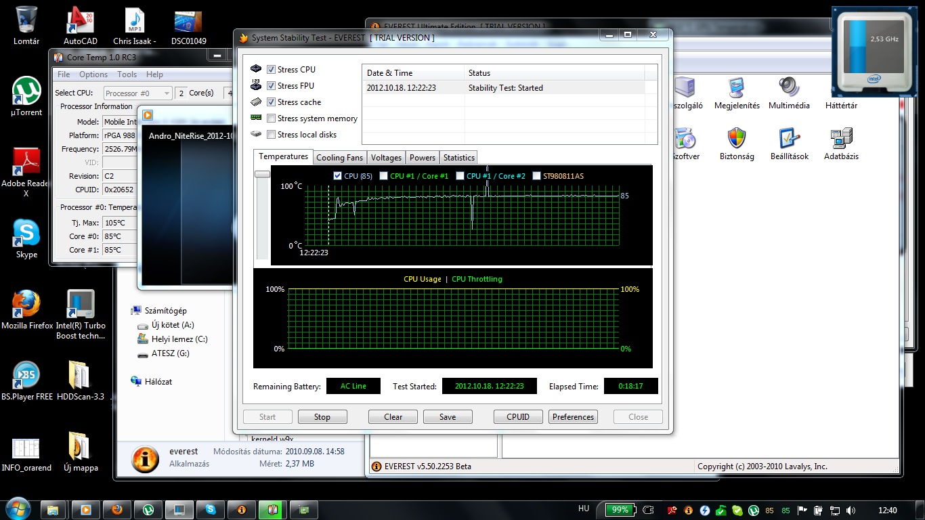The image size is (925, 520).
Task: Open the Select CPU Processor #0 dropdown
Action: pos(137,93)
